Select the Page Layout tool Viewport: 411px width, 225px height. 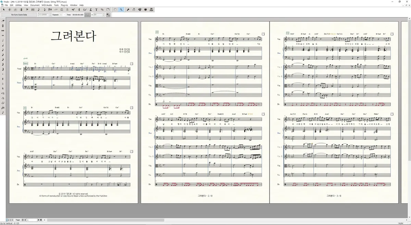(108, 10)
